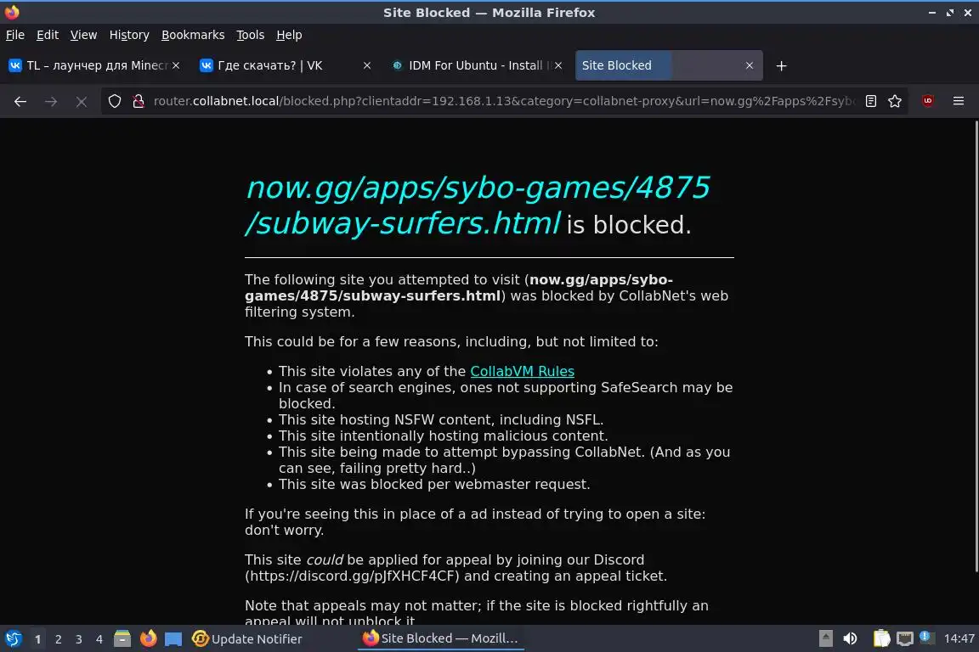Stop loading the page

click(82, 101)
